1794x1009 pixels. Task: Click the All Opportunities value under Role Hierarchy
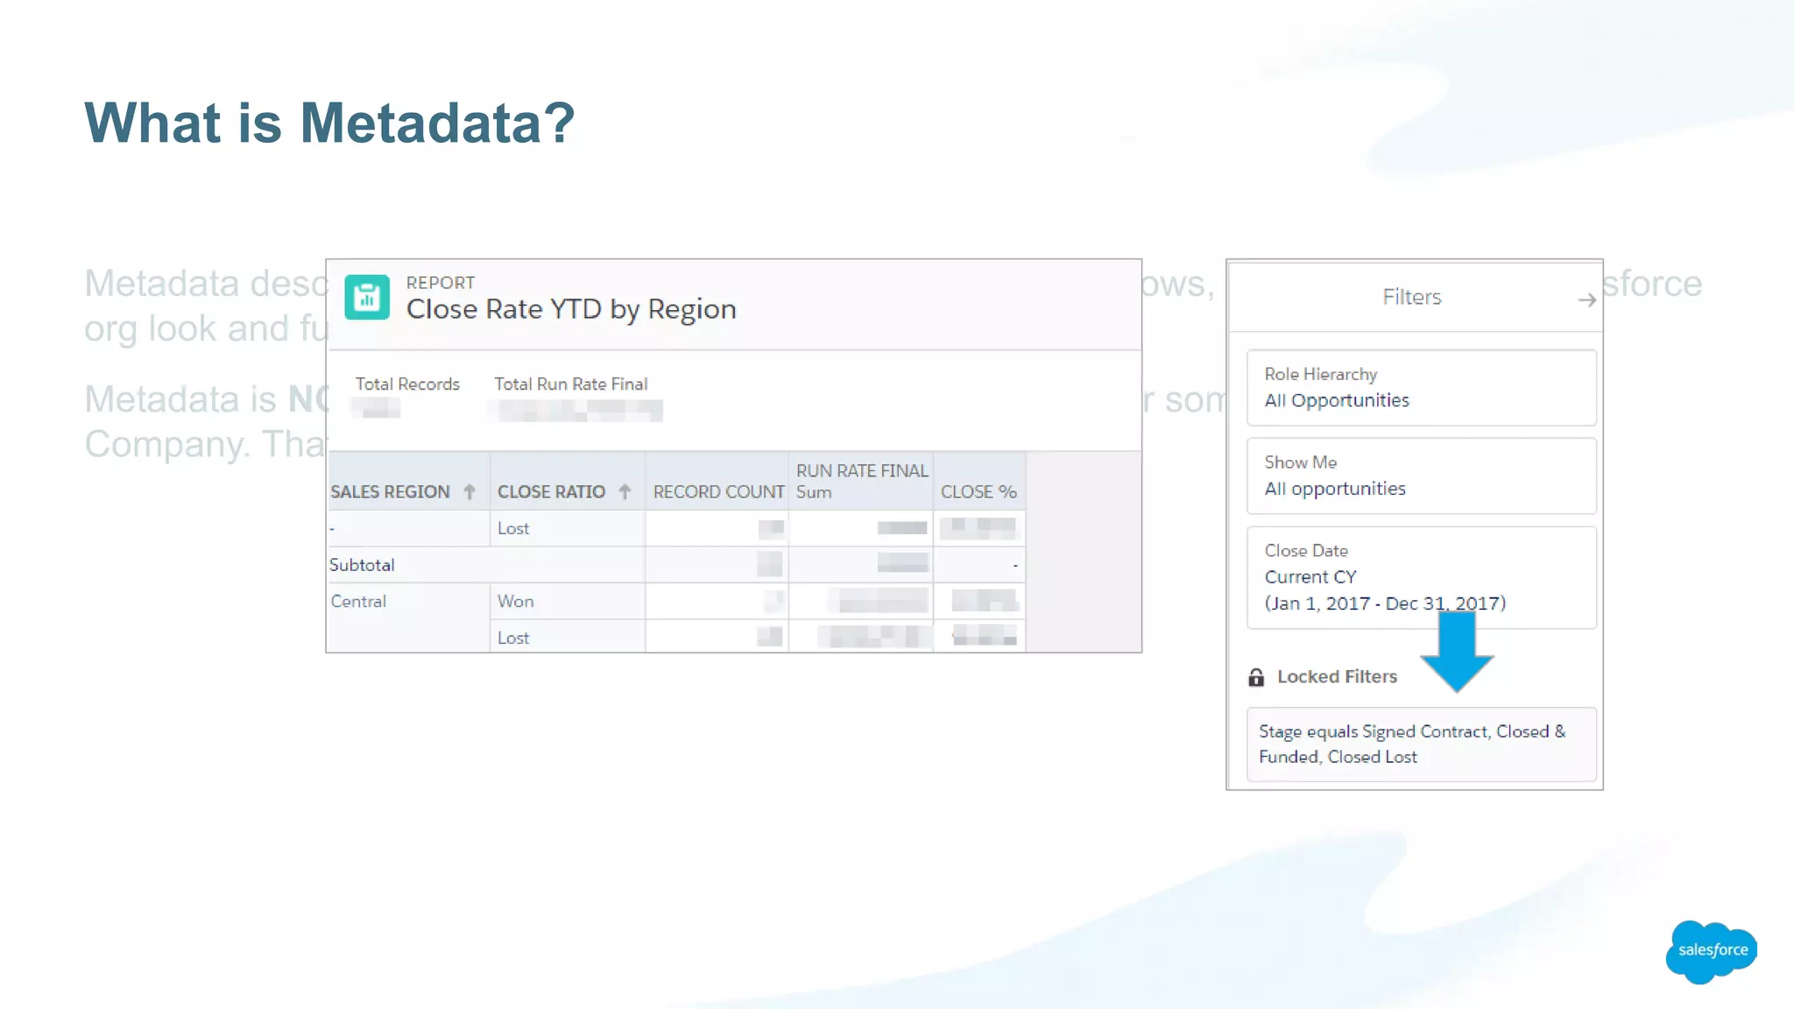[1337, 400]
